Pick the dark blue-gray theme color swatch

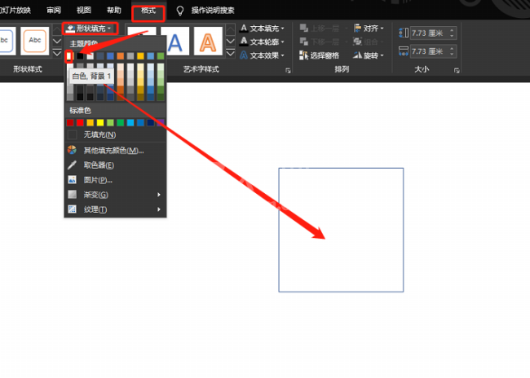(100, 56)
